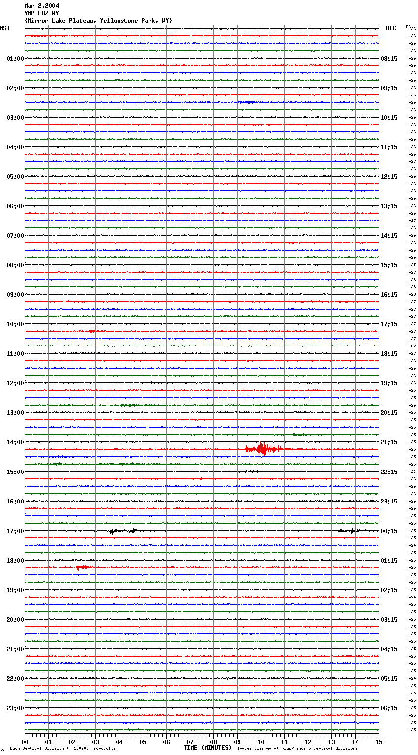The width and height of the screenshot is (418, 755).
Task: Click the 08:15 UTC time label
Action: (389, 59)
